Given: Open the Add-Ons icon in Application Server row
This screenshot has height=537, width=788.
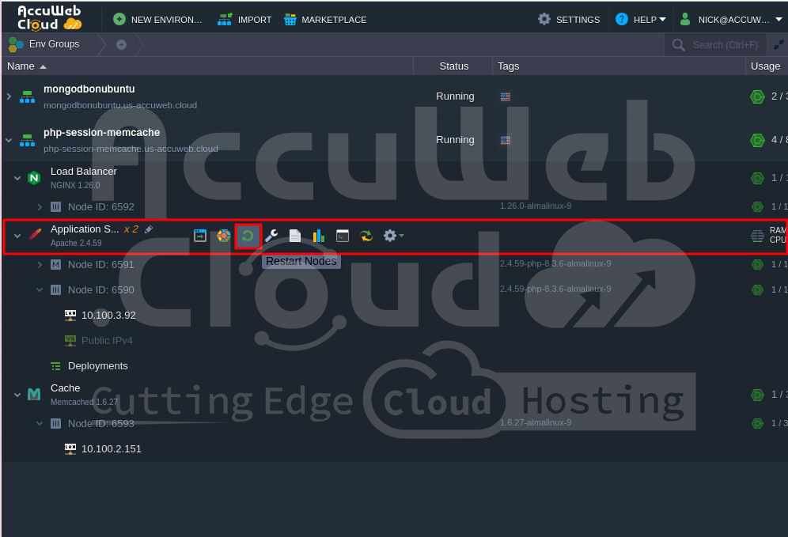Looking at the screenshot, I should 224,236.
